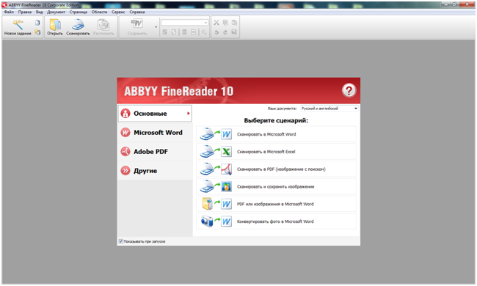The image size is (477, 286).
Task: Click the ABBYY logo in title bar
Action: (x=4, y=5)
